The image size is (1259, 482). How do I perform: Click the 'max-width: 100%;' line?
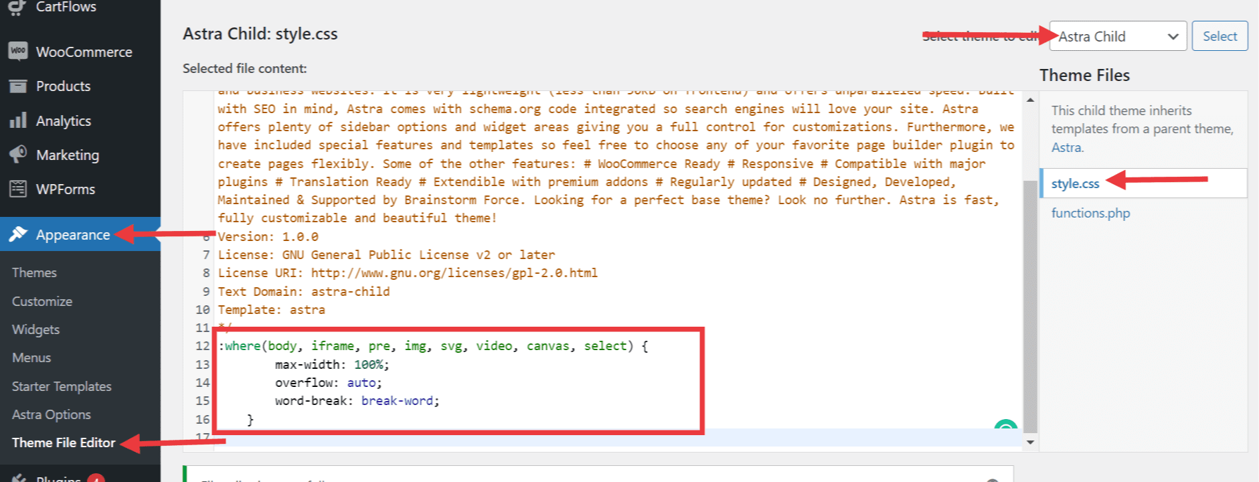(332, 364)
